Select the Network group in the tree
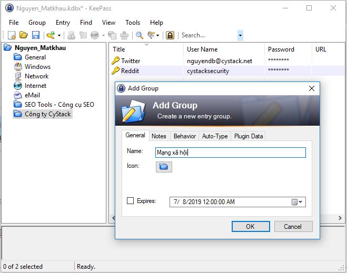Image resolution: width=347 pixels, height=273 pixels. click(36, 76)
